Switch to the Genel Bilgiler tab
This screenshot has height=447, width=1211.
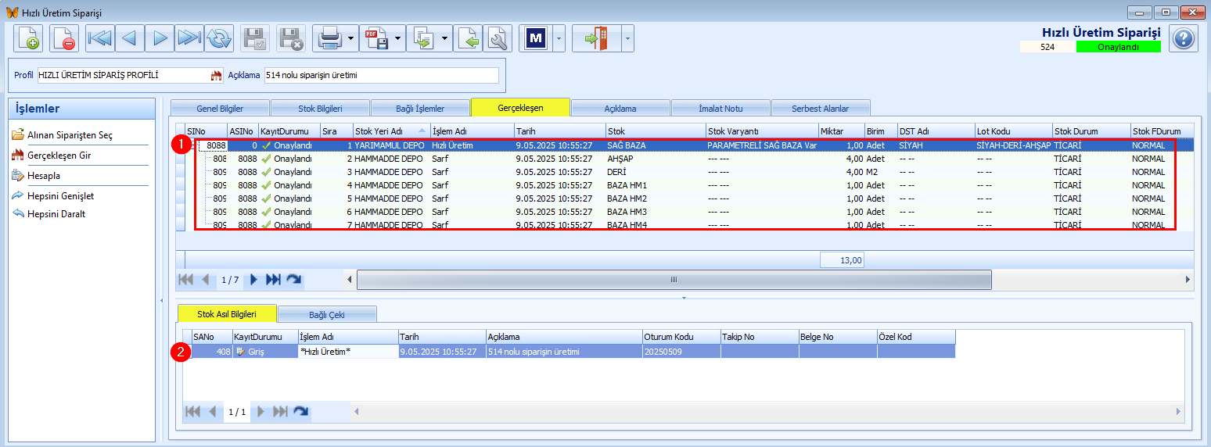tap(220, 109)
